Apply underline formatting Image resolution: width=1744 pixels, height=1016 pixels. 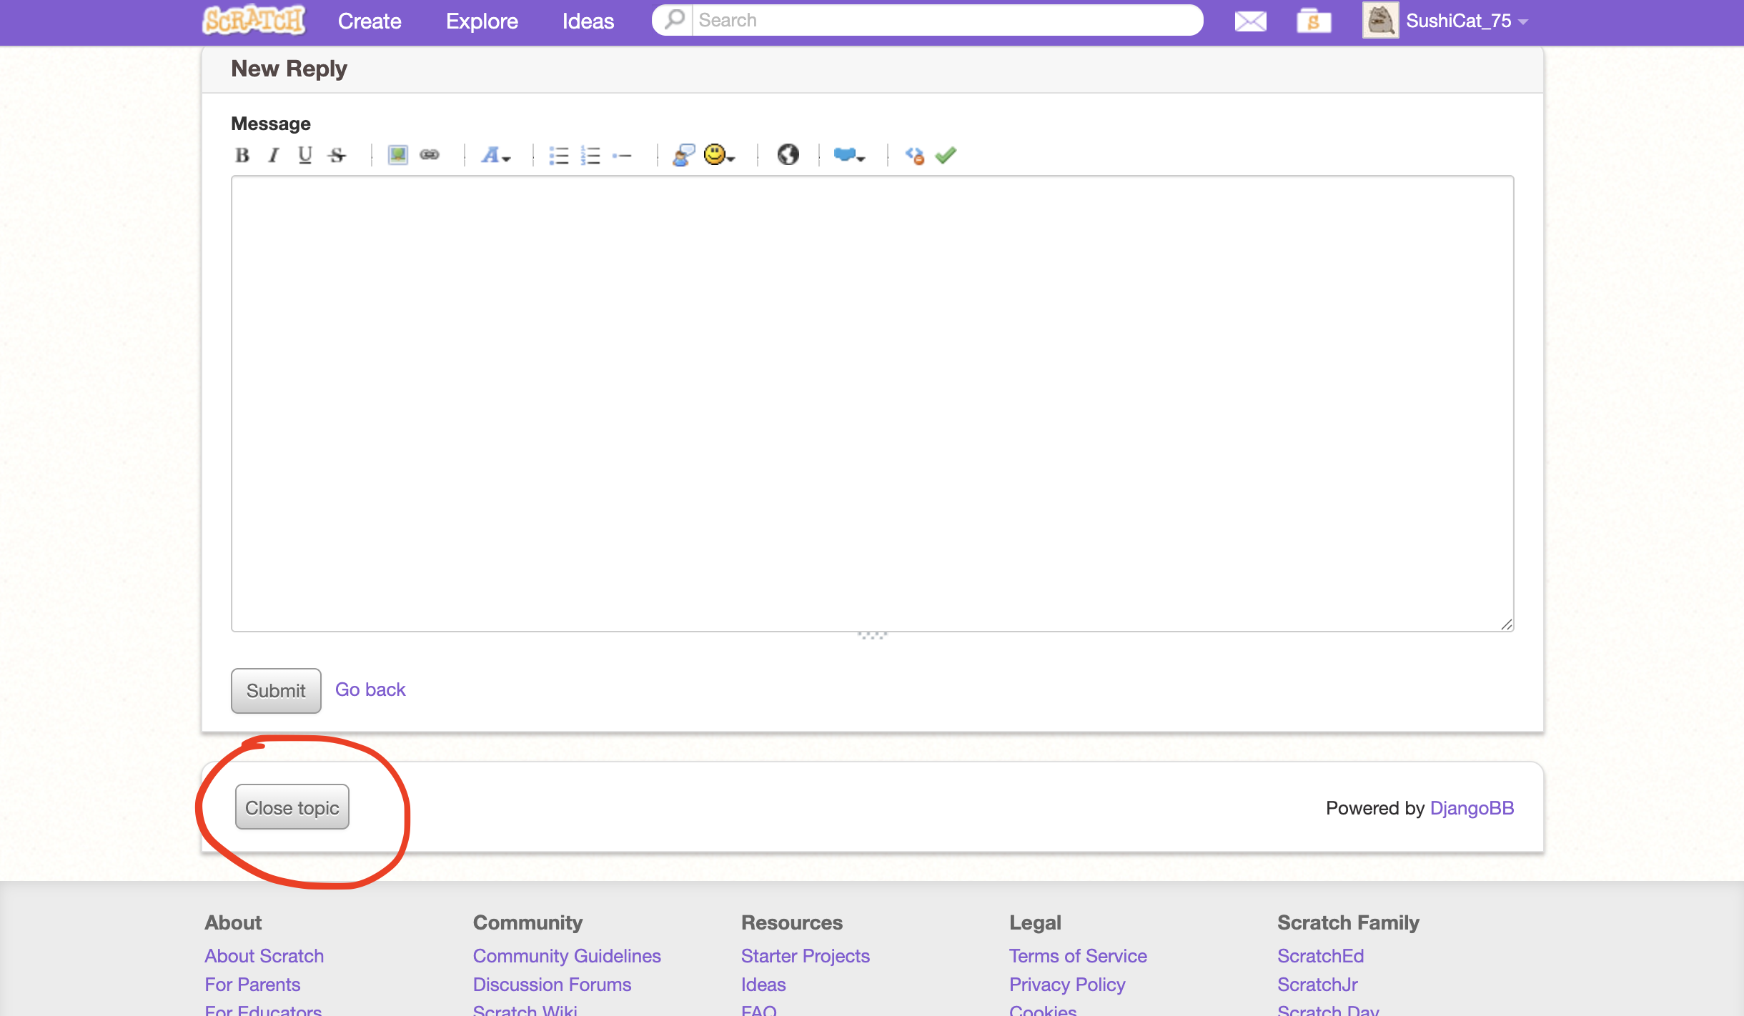[305, 155]
